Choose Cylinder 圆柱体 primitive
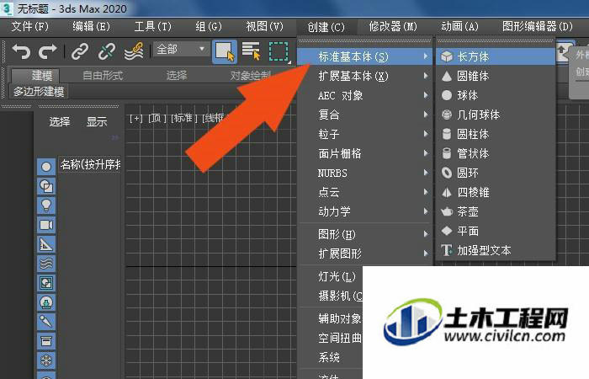589x379 pixels. 496,134
